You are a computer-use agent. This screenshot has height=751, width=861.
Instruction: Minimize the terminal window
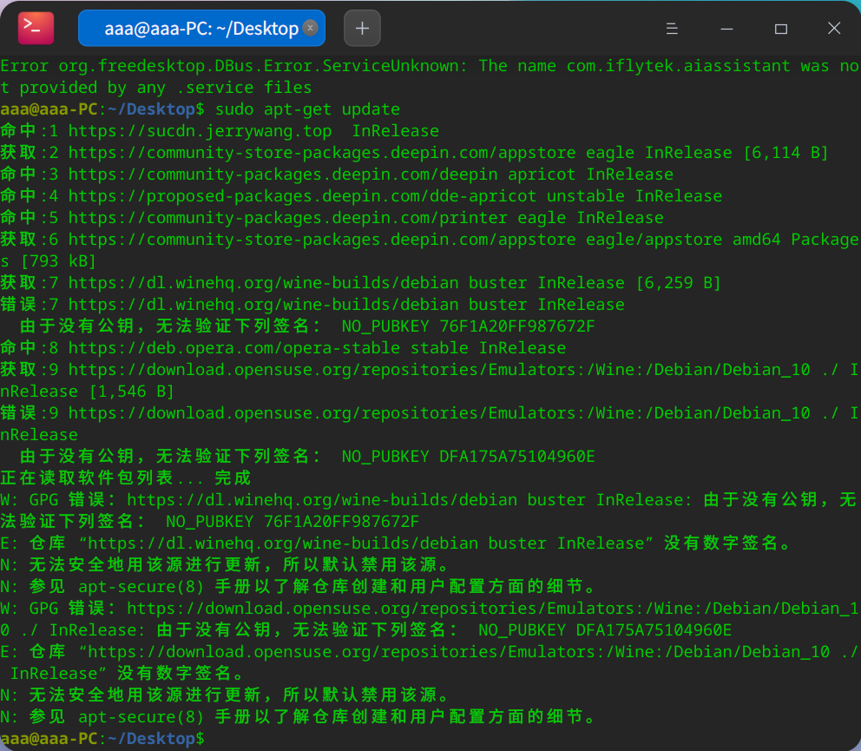pos(726,29)
